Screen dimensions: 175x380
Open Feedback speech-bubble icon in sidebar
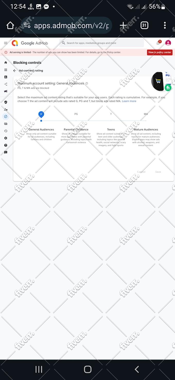click(x=6, y=152)
